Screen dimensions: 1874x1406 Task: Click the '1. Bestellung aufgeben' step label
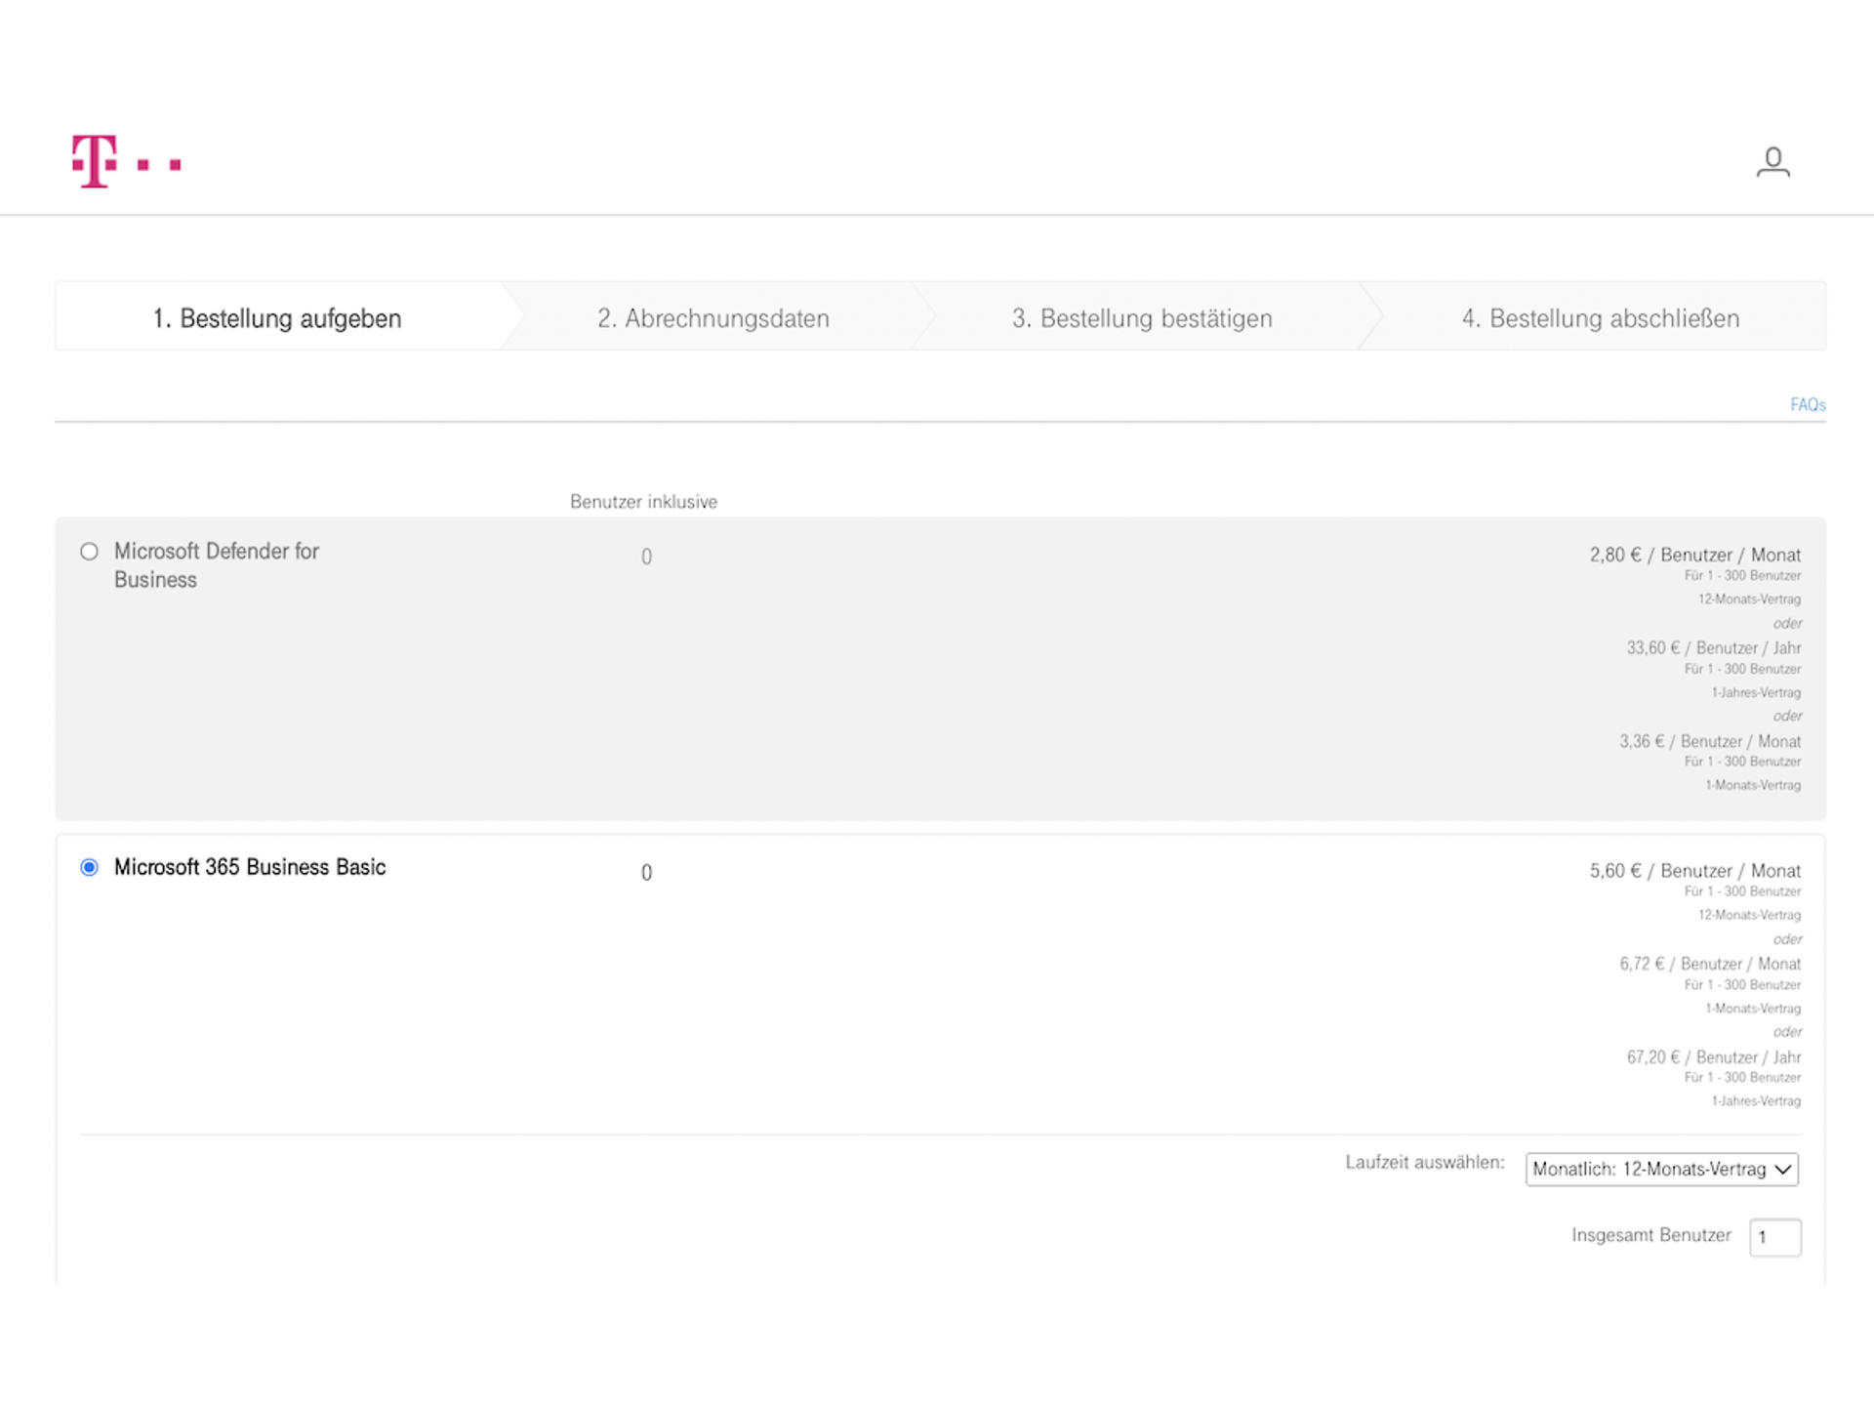tap(276, 317)
